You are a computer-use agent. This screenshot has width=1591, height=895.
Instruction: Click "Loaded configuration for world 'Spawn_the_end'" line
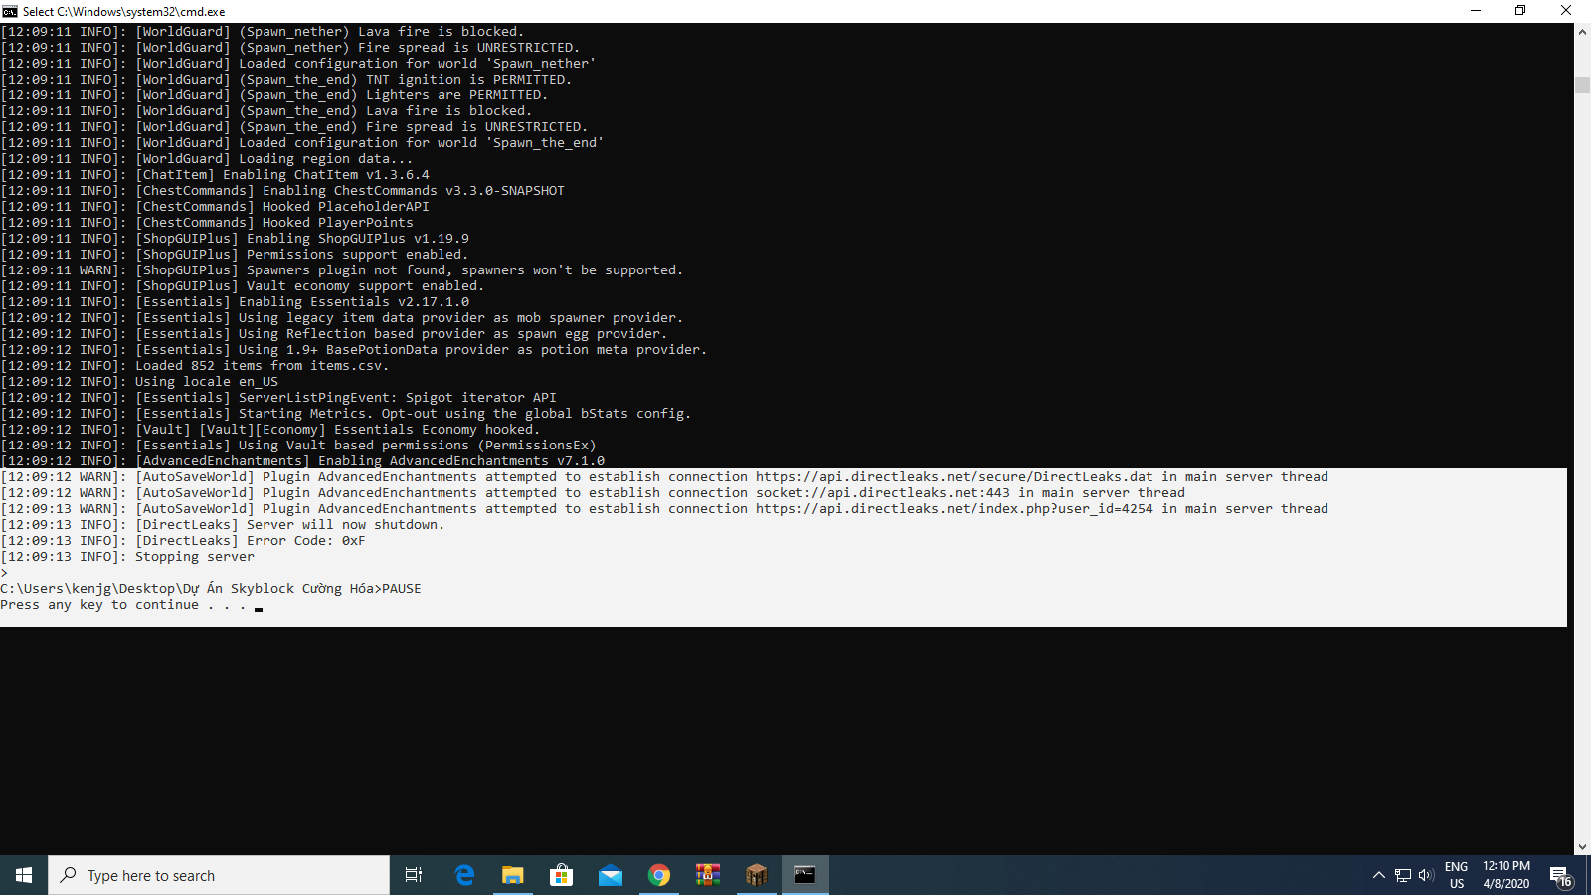point(301,143)
